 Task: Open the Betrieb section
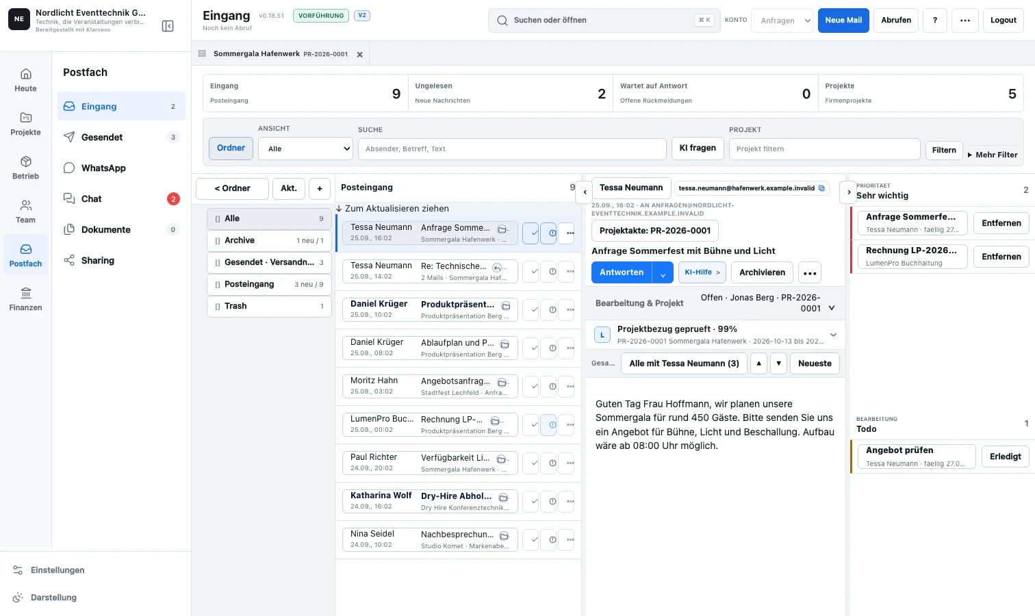[x=25, y=168]
